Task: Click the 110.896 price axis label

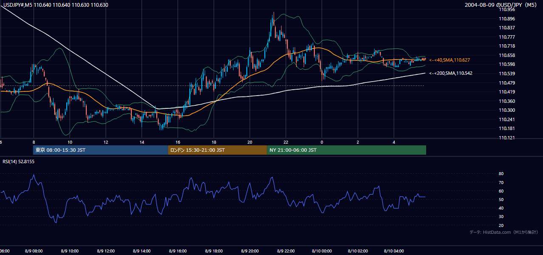Action: pos(507,19)
